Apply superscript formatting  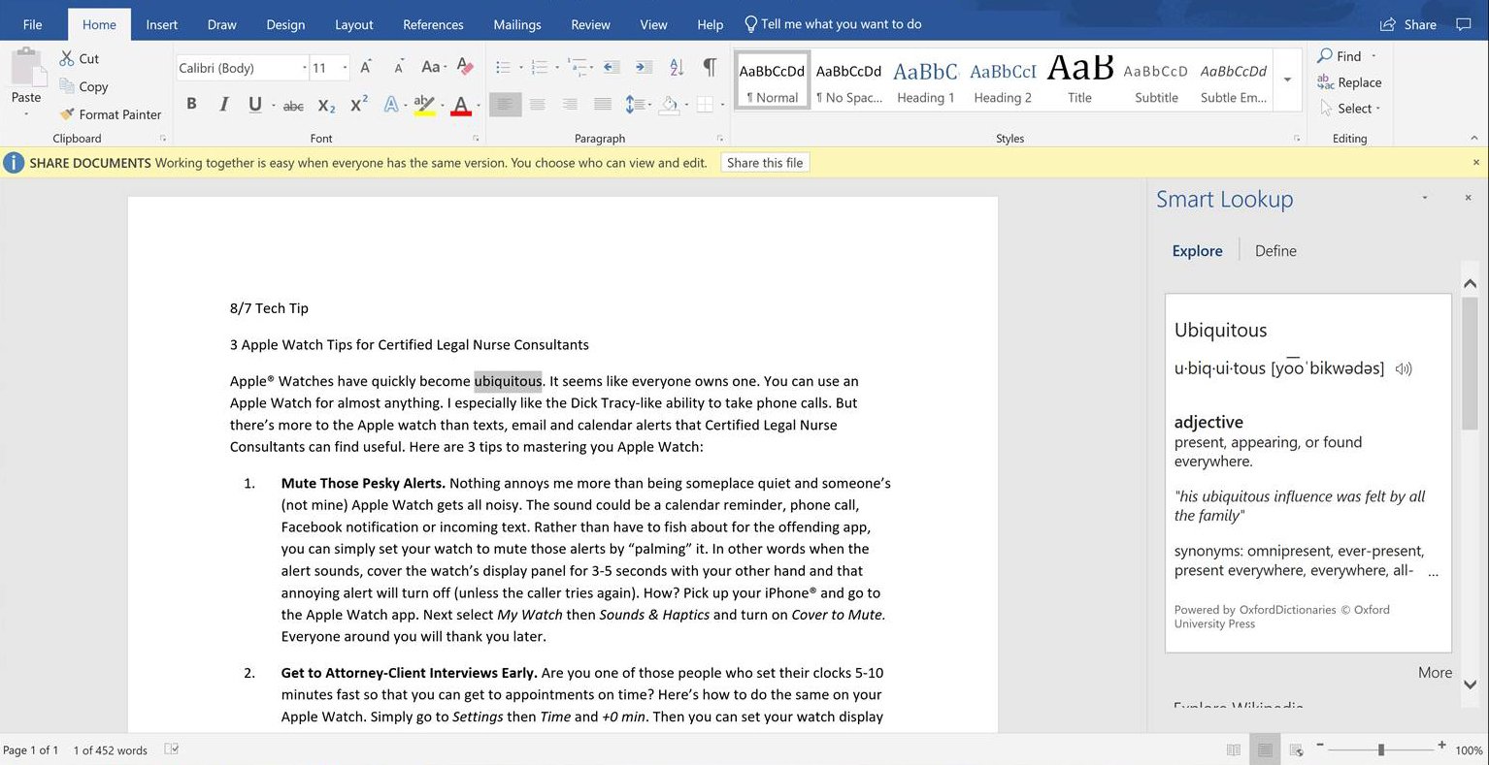tap(359, 104)
